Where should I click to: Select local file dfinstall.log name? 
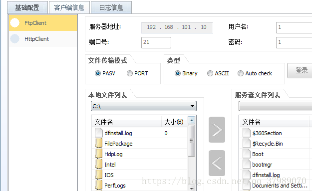coord(118,133)
